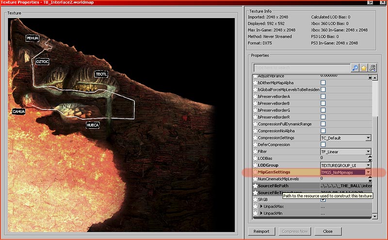Click the star icon beside bPreserveBorderR
This screenshot has height=240, width=388.
click(x=255, y=117)
